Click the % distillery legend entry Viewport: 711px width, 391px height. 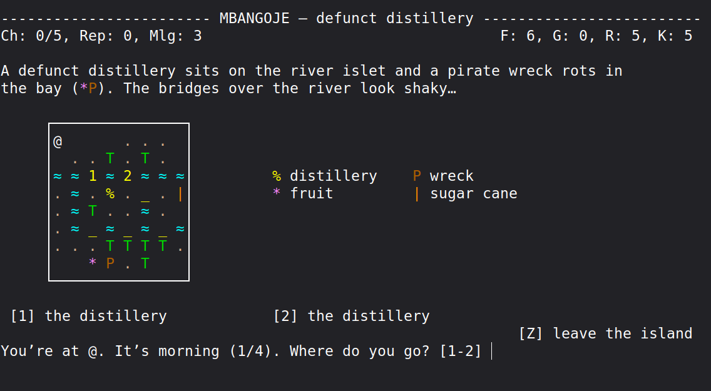325,176
